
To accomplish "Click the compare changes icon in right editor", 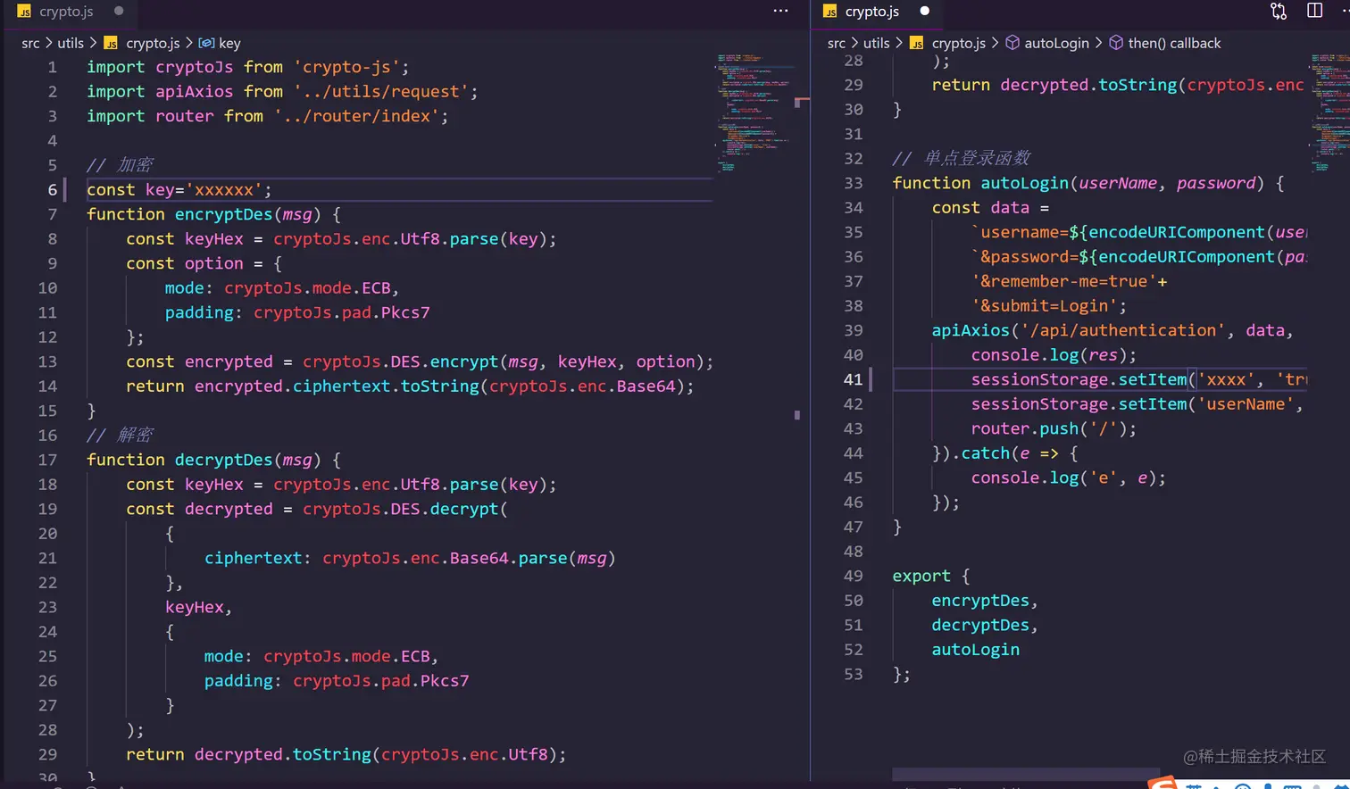I will pyautogui.click(x=1279, y=12).
